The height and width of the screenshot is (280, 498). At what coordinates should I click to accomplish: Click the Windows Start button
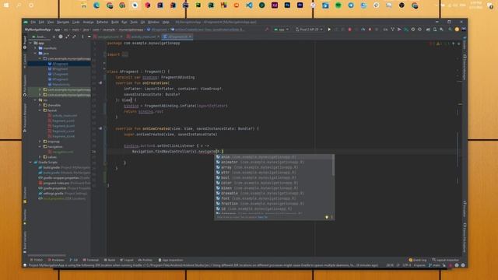(6, 5)
